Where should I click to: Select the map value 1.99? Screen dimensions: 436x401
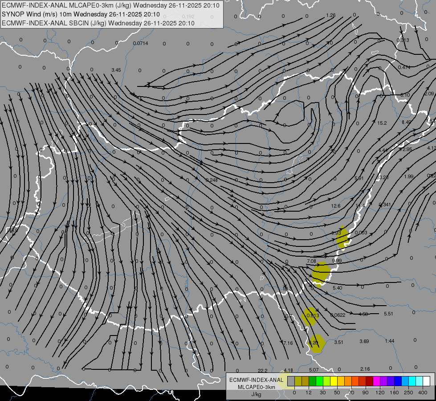[409, 176]
